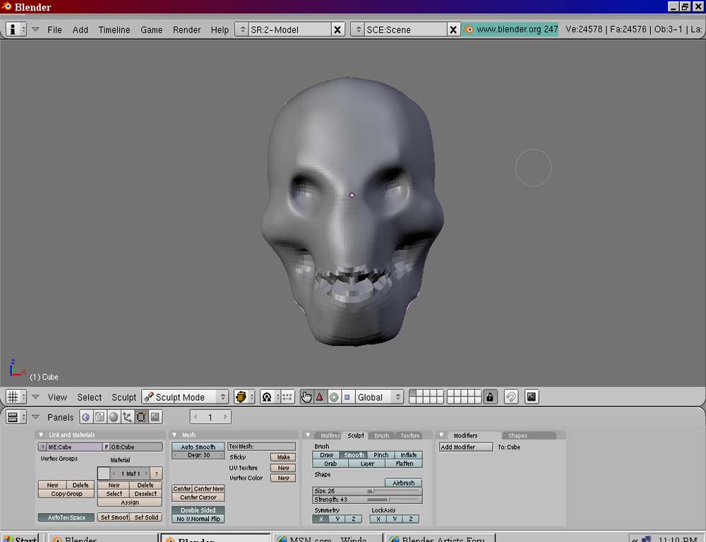Open the Sculpt Mode dropdown
This screenshot has width=706, height=542.
(x=185, y=397)
